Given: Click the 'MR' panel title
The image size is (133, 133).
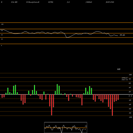Looking at the screenshot, I should tap(119, 69).
